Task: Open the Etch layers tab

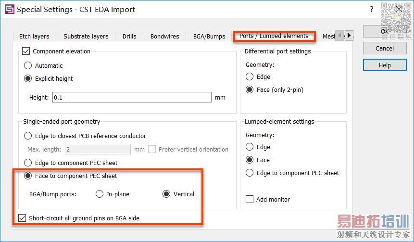Action: 34,36
